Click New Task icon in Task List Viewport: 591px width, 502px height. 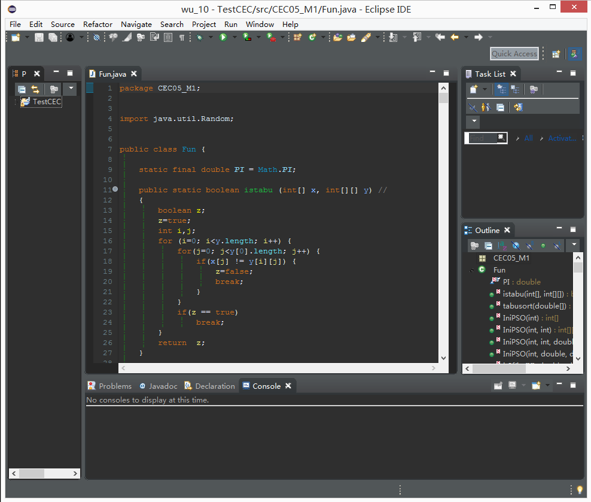pyautogui.click(x=474, y=89)
